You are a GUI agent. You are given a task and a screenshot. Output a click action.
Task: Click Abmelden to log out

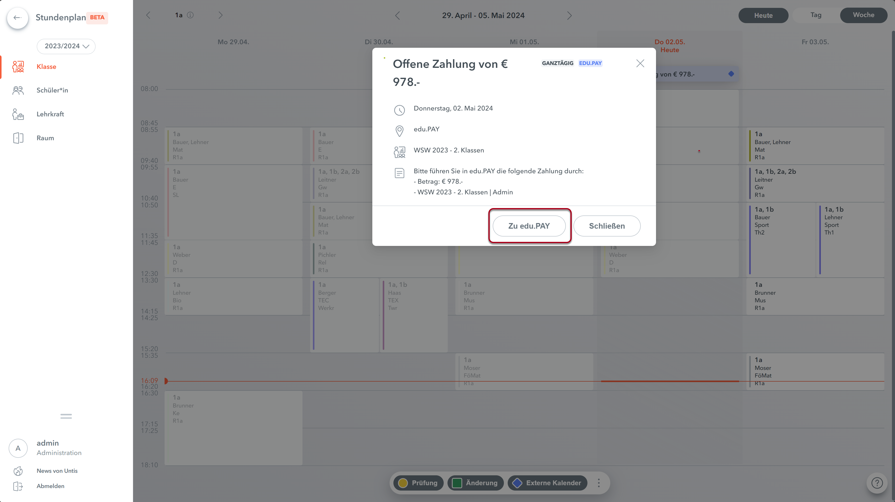[x=50, y=486]
